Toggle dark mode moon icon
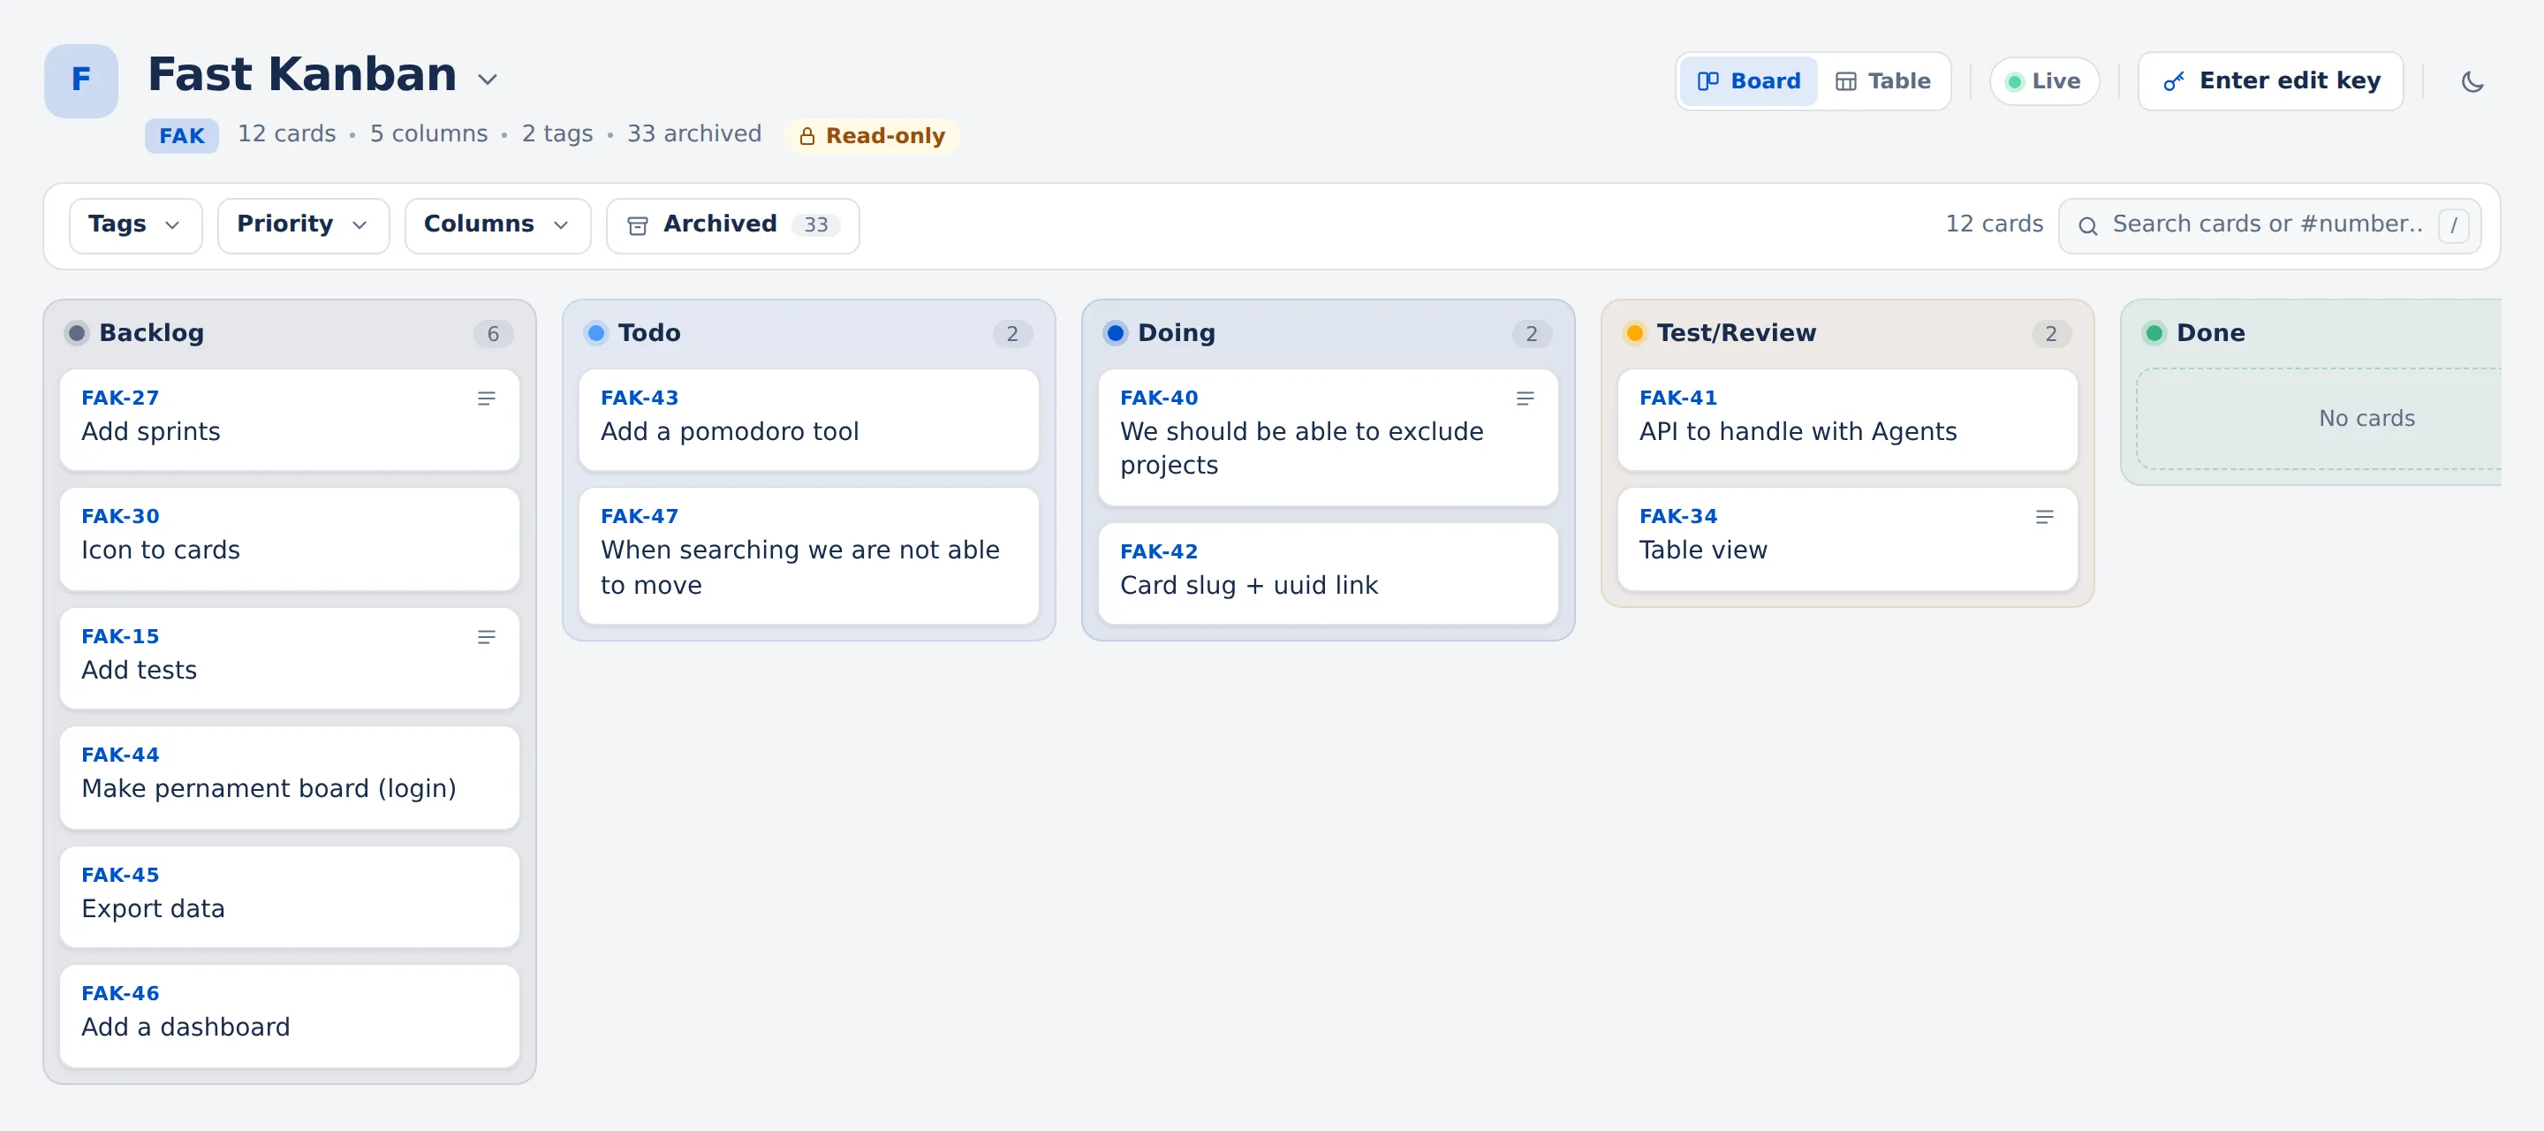This screenshot has width=2544, height=1131. pyautogui.click(x=2472, y=81)
